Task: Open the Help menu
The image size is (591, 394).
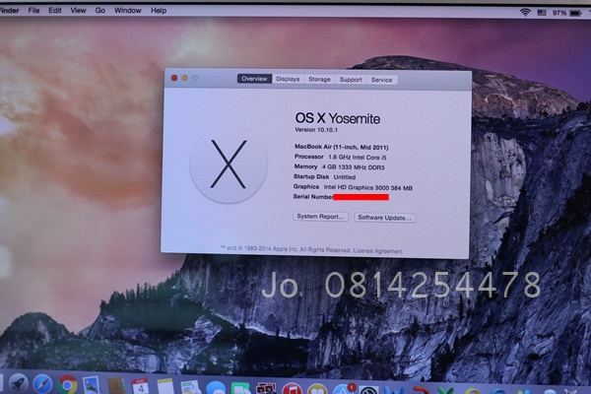Action: tap(159, 11)
